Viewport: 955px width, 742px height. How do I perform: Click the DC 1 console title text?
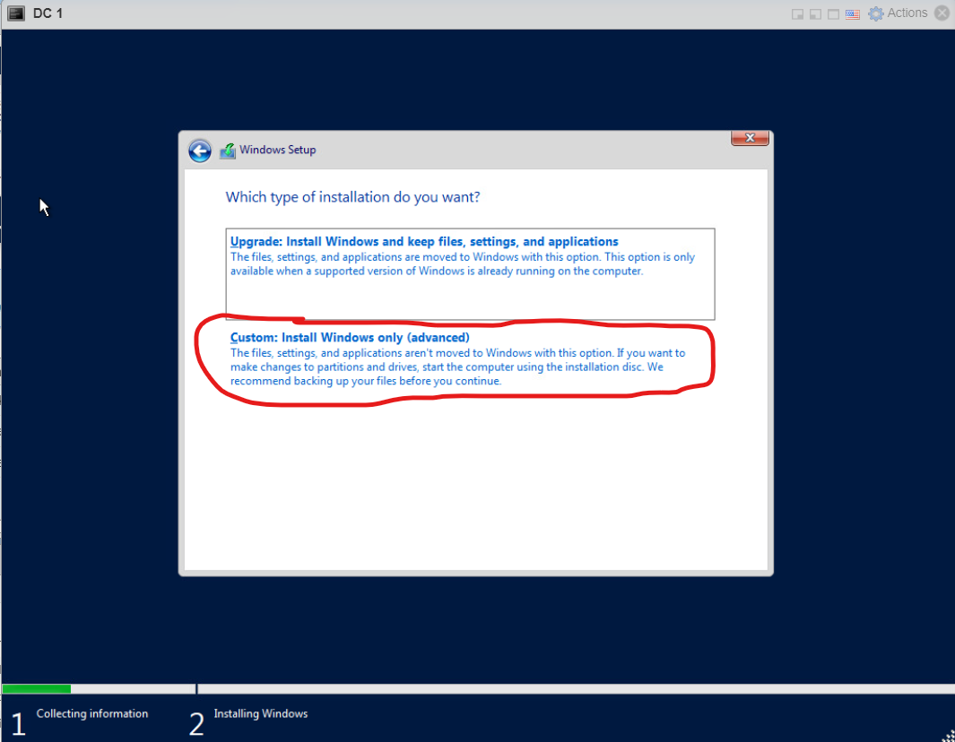pyautogui.click(x=48, y=13)
